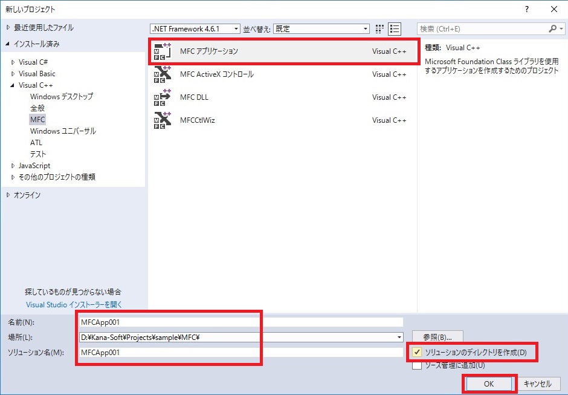This screenshot has height=395, width=568.
Task: Expand その他のプロジェクトの種類 node
Action: pos(13,177)
